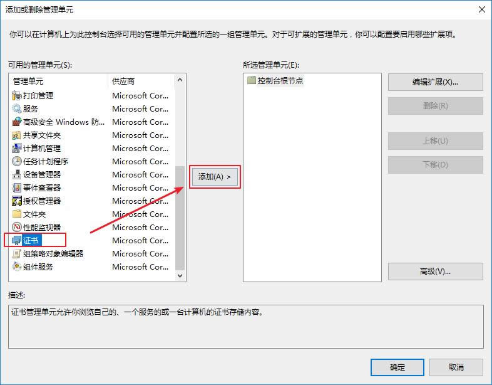Choose the 计算机管理 icon
Screen dimensions: 492x385
click(17, 149)
